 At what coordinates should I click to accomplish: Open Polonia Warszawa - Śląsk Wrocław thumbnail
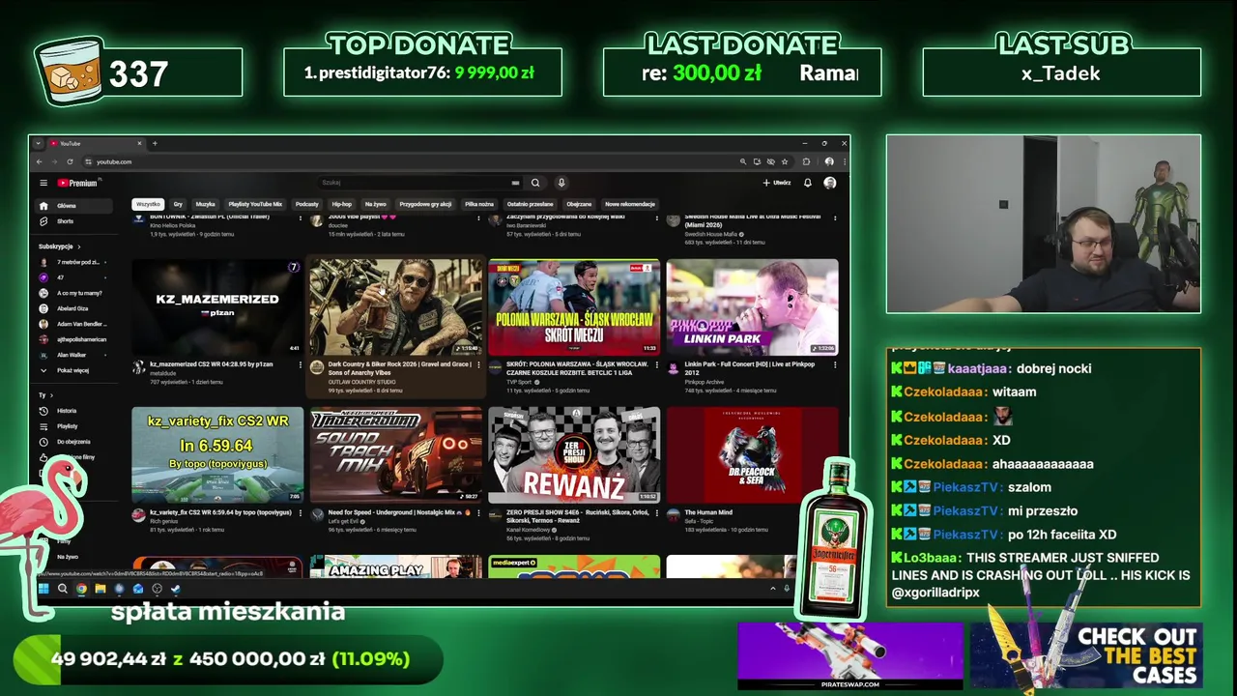574,306
